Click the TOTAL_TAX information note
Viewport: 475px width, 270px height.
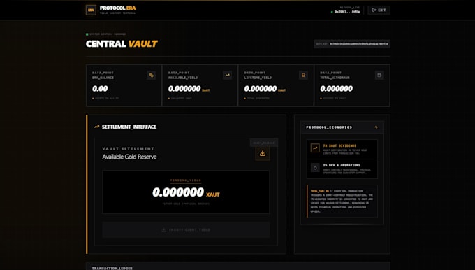tap(342, 201)
